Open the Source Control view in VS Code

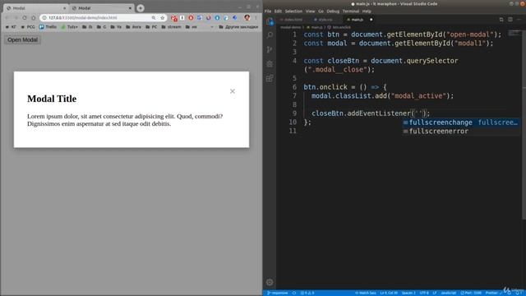(x=270, y=49)
